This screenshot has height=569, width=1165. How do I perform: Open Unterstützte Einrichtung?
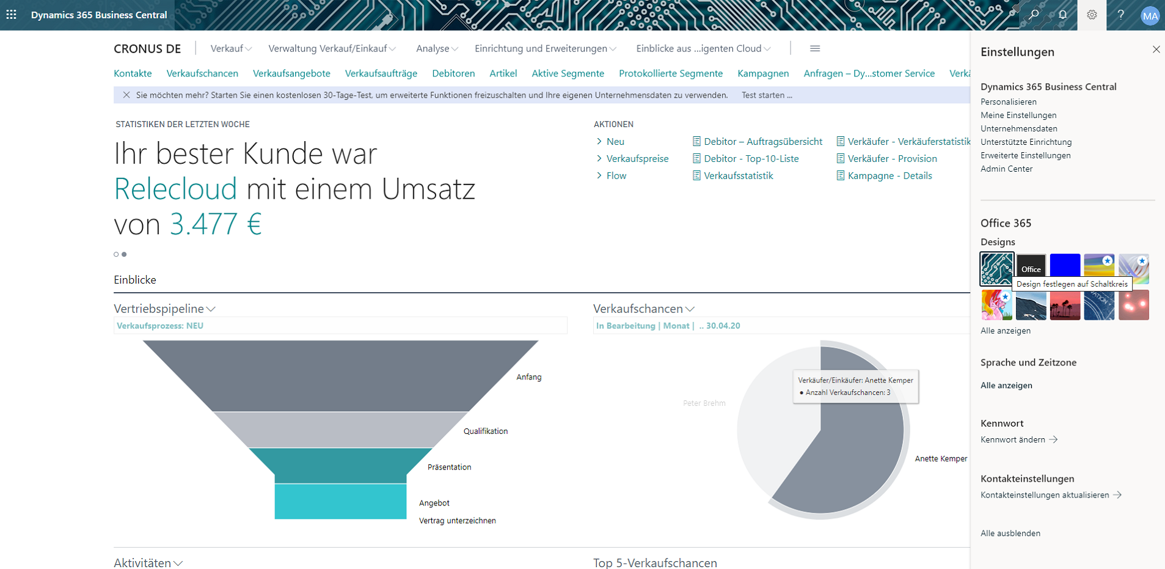1026,142
